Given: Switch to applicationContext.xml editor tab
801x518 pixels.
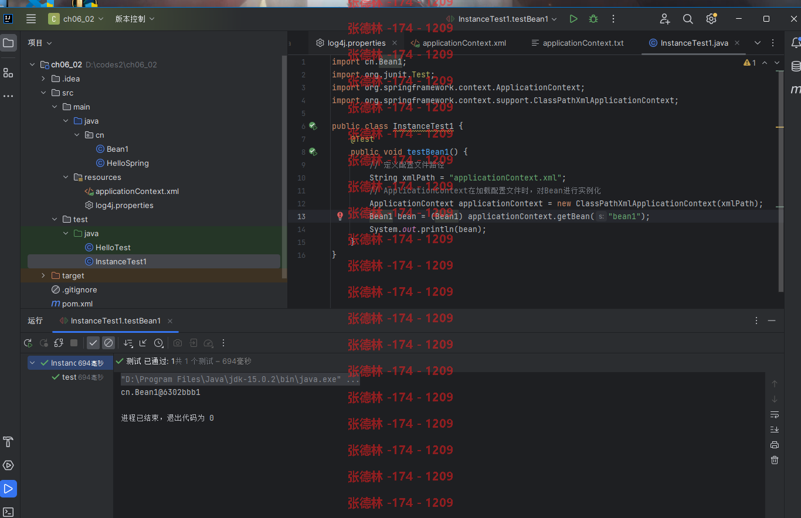Looking at the screenshot, I should pyautogui.click(x=459, y=43).
